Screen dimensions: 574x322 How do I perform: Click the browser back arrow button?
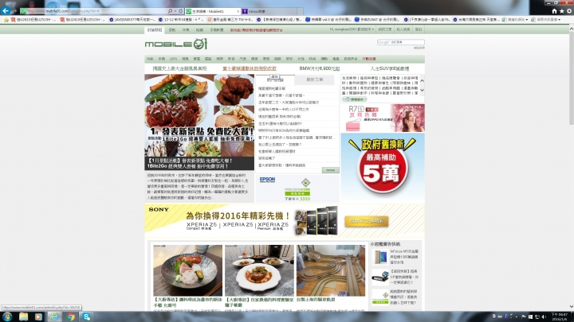[x=6, y=11]
